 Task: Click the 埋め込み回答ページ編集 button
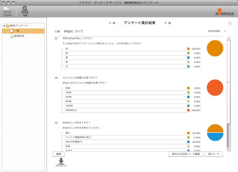pyautogui.click(x=186, y=154)
